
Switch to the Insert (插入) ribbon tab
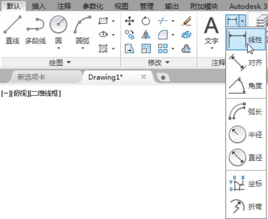[39, 6]
